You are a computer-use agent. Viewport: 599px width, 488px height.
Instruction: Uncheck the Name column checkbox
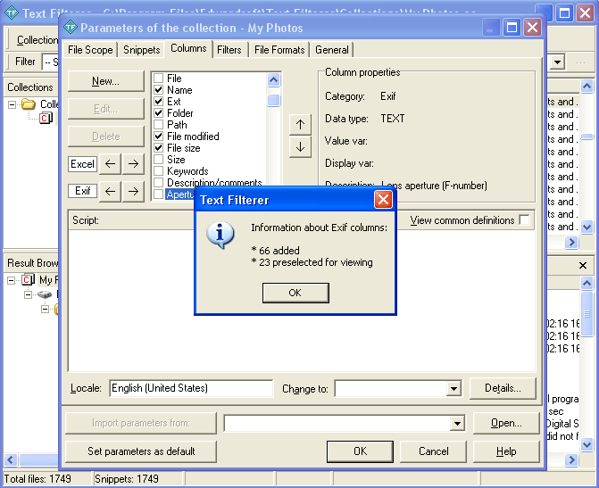[158, 90]
